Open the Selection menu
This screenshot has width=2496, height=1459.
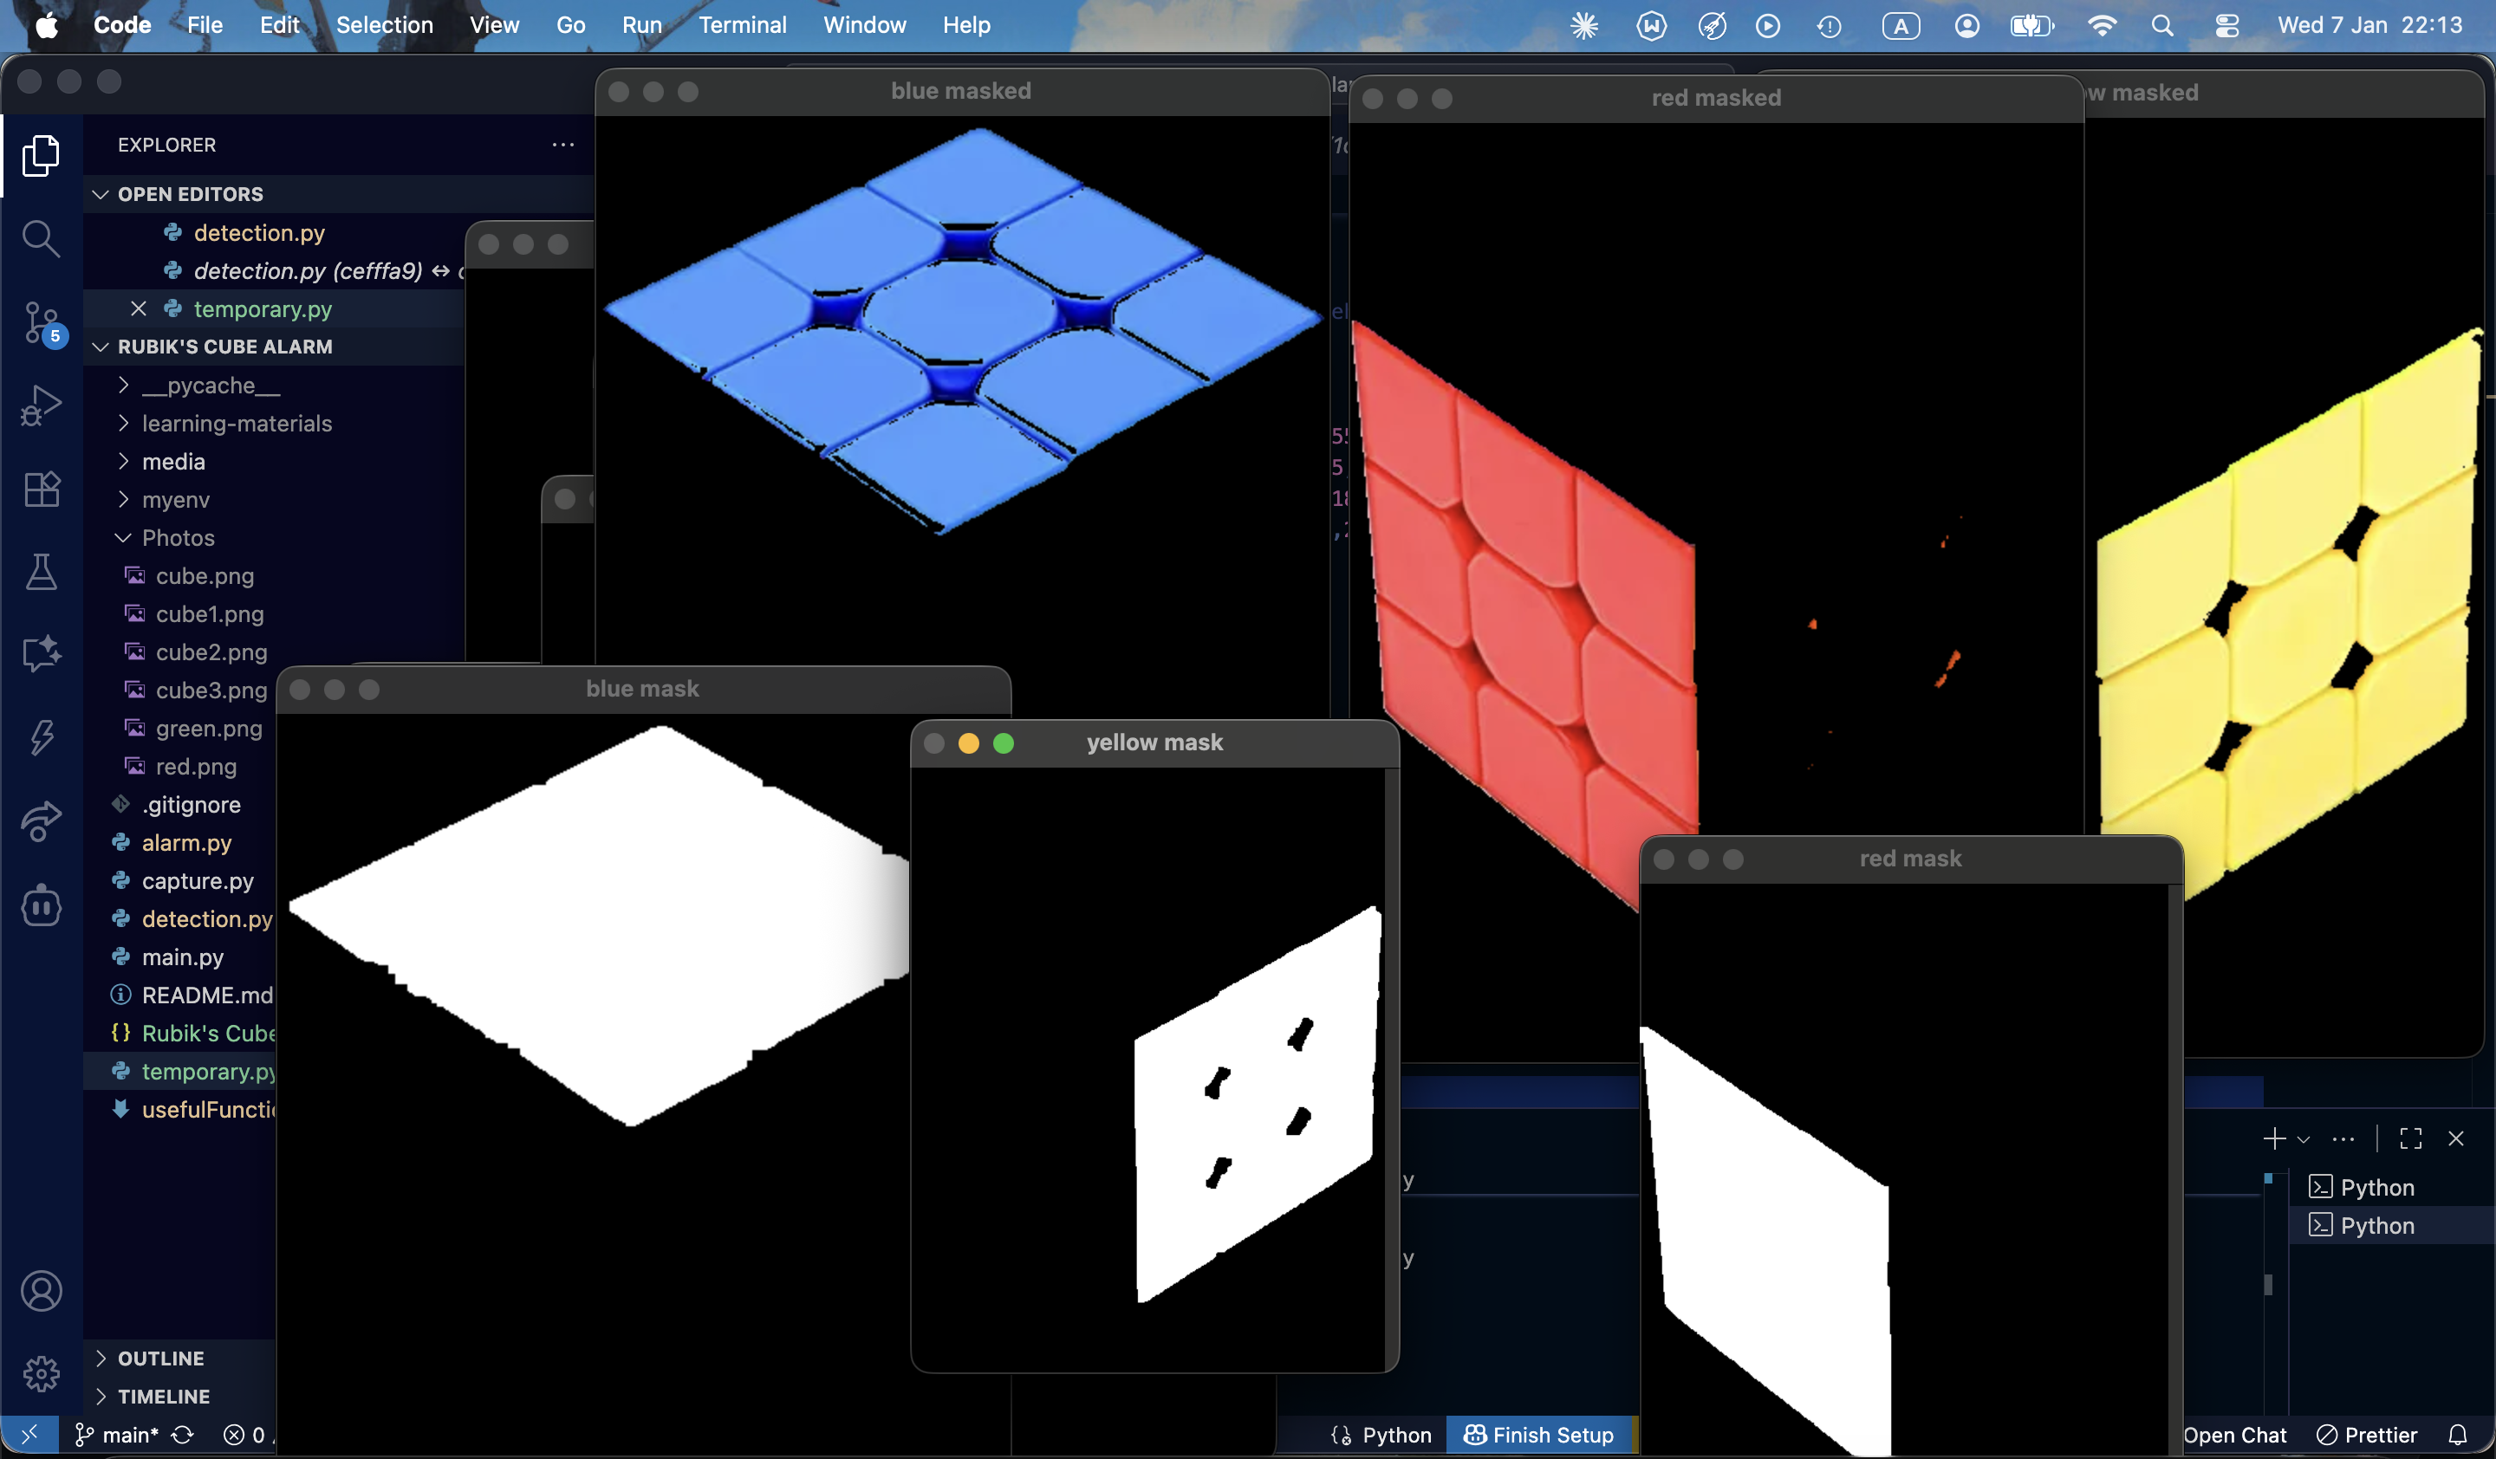384,25
